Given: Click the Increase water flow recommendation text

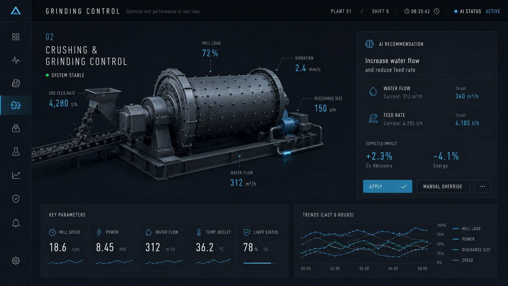Looking at the screenshot, I should 392,61.
